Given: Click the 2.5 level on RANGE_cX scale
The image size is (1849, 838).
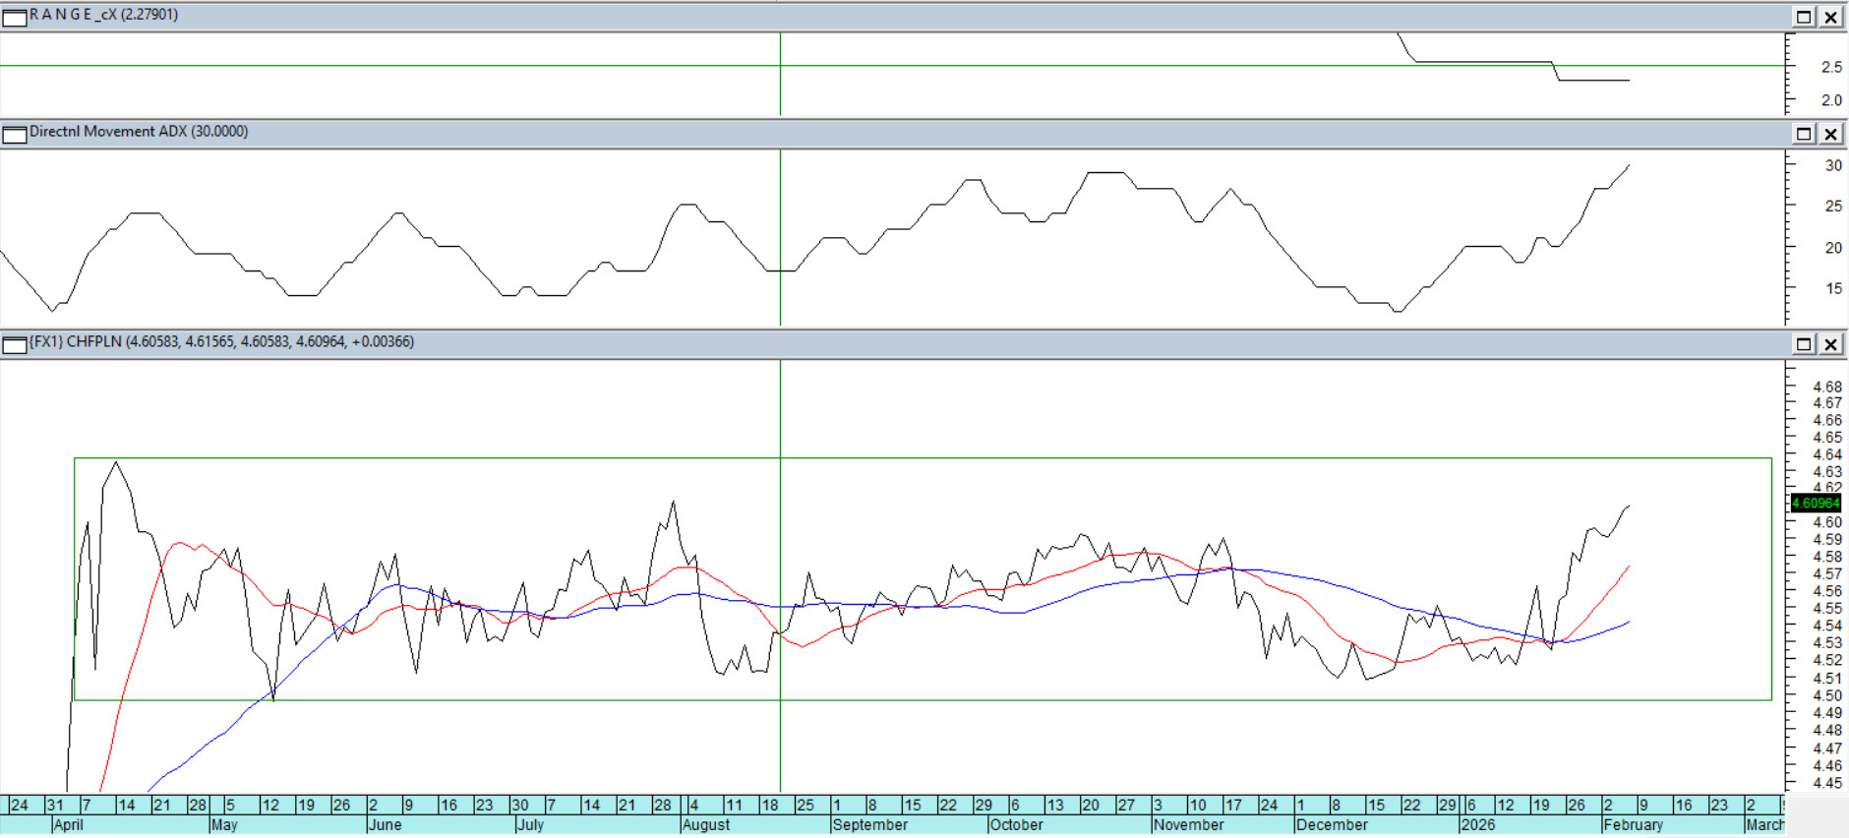Looking at the screenshot, I should [x=1830, y=67].
